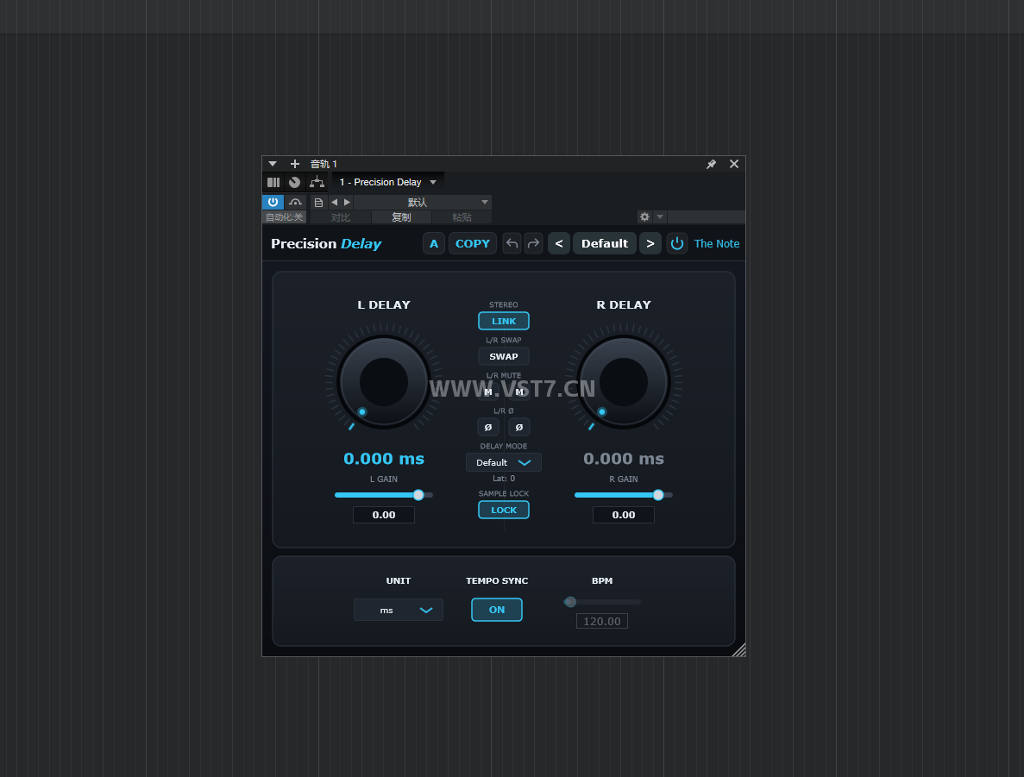Click the channel editor bars icon

[x=273, y=182]
